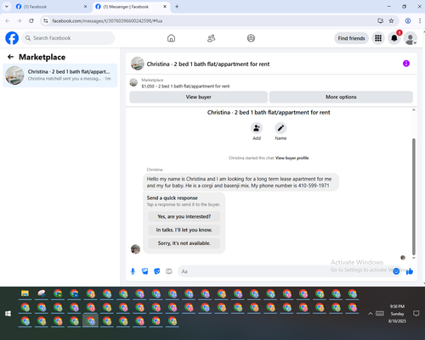
Task: Open the emoji picker in message box
Action: click(396, 271)
